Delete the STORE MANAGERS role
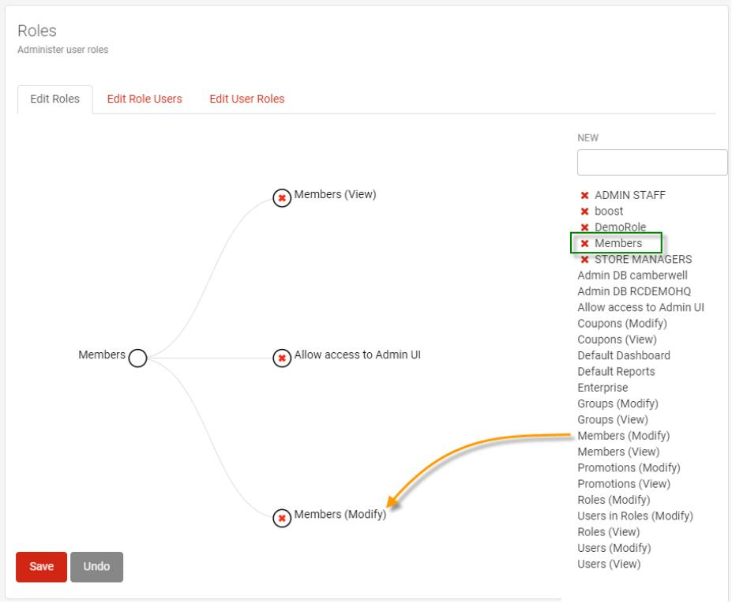This screenshot has height=604, width=732. click(584, 260)
